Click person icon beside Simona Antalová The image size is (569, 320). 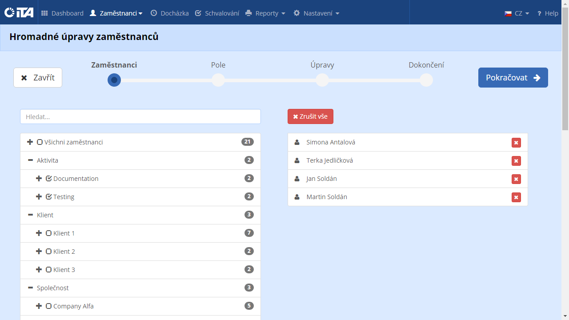(x=297, y=142)
